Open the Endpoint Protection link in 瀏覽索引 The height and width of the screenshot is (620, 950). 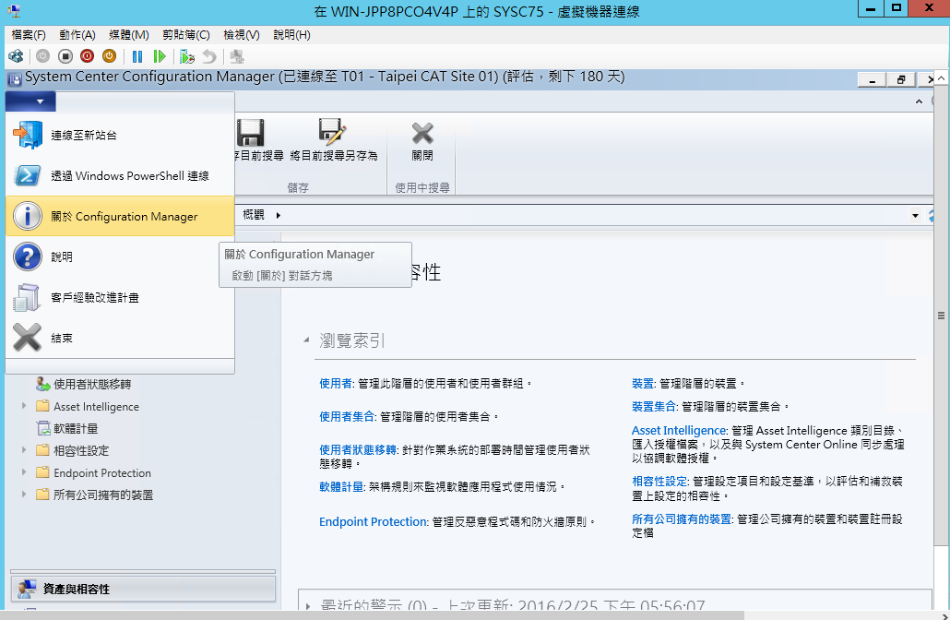tap(374, 522)
